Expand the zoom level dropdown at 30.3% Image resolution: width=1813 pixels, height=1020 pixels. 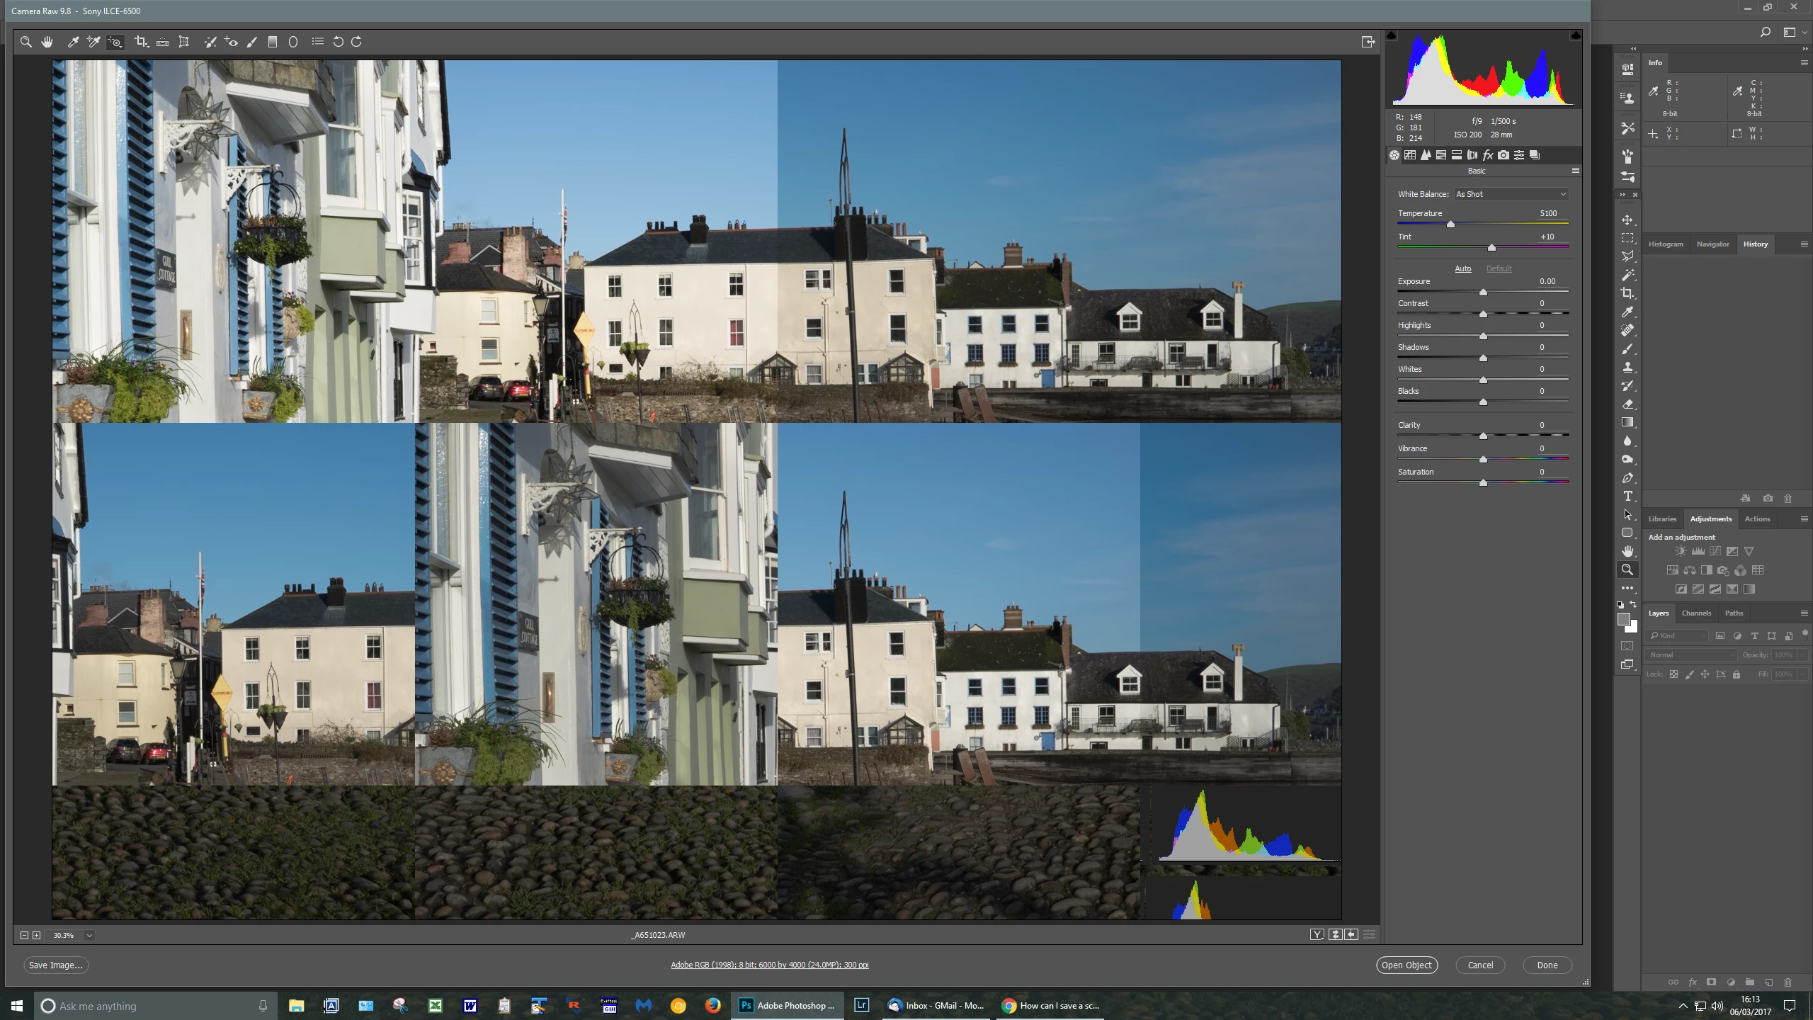[x=89, y=936]
